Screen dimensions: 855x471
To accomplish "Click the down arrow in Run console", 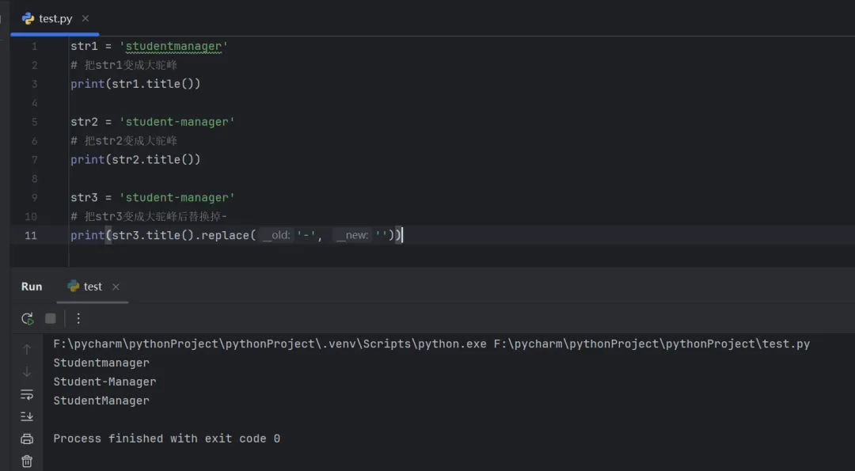I will coord(27,371).
